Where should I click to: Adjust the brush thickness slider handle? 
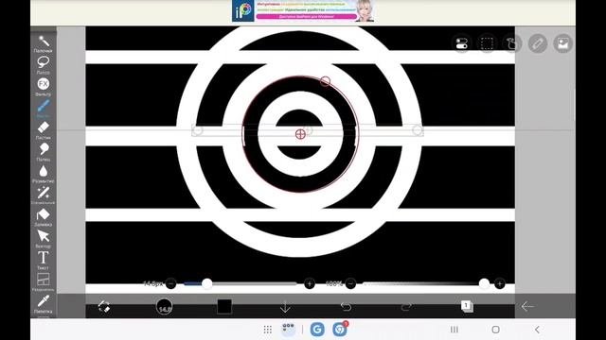[206, 283]
